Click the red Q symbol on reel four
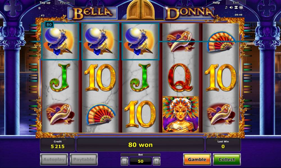281x168 pixels. click(x=180, y=78)
